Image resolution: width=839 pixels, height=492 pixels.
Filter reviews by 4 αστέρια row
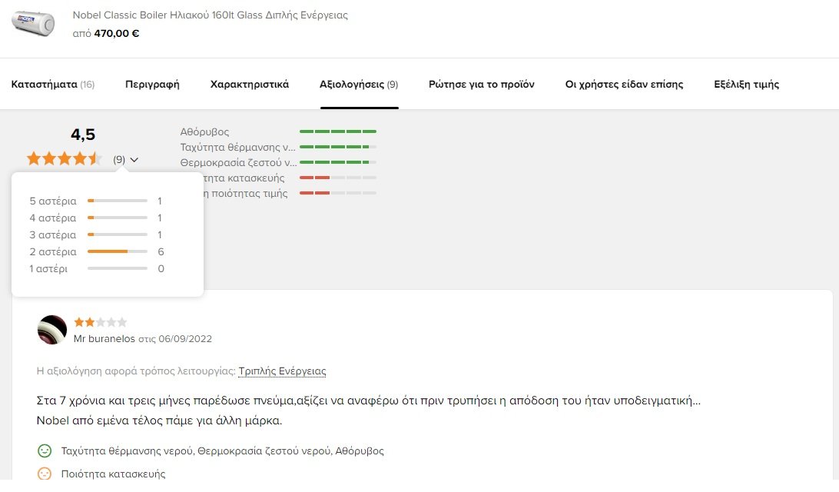[96, 218]
